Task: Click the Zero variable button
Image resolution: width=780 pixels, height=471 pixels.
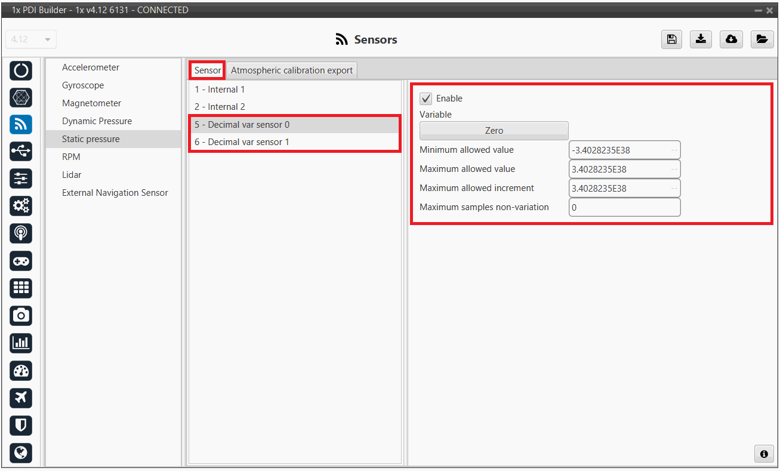Action: click(x=494, y=131)
